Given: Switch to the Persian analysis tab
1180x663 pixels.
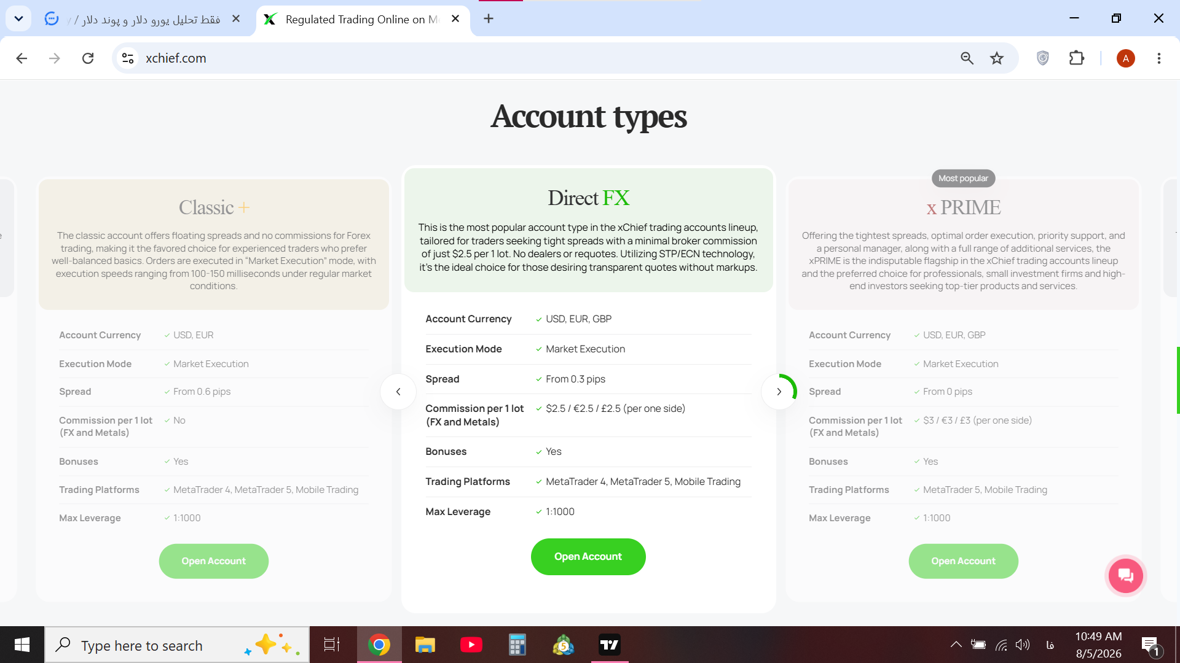Looking at the screenshot, I should click(x=144, y=19).
